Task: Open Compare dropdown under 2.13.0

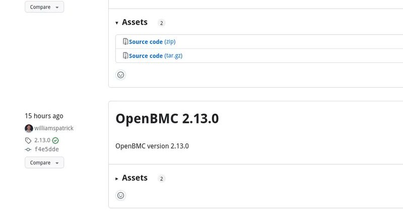Action: [x=44, y=163]
